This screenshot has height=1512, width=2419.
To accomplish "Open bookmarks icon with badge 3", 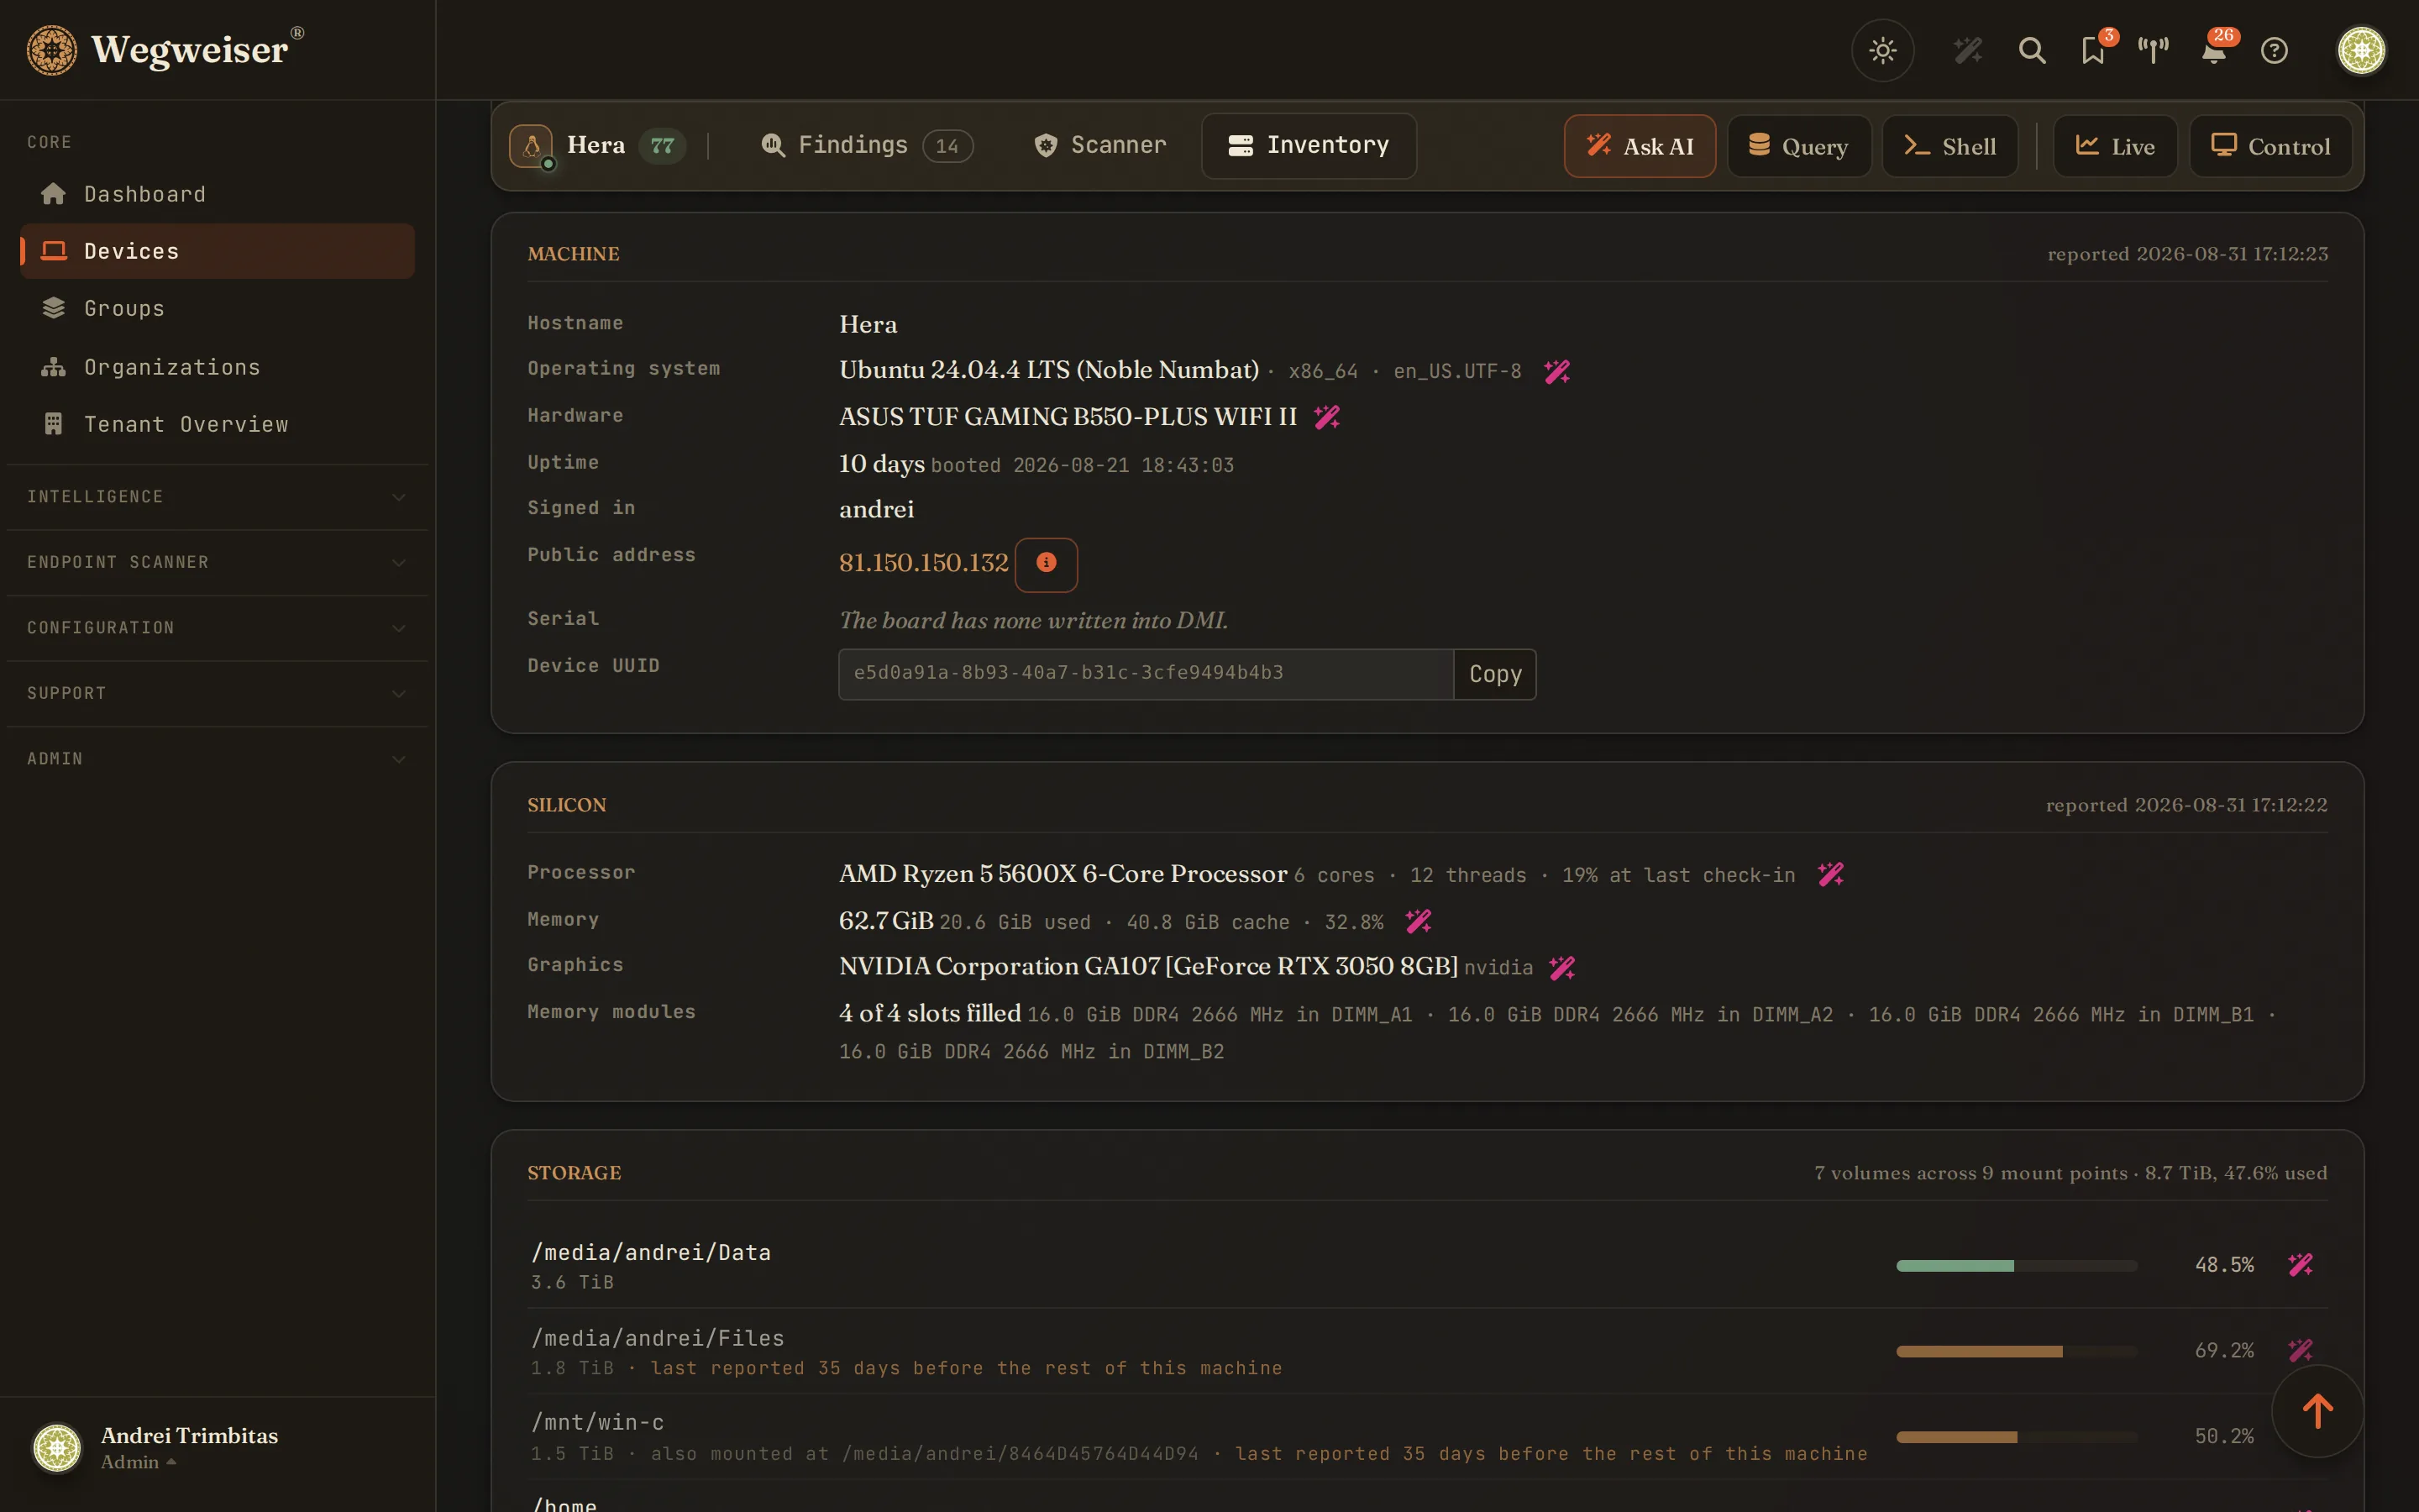I will tap(2093, 50).
